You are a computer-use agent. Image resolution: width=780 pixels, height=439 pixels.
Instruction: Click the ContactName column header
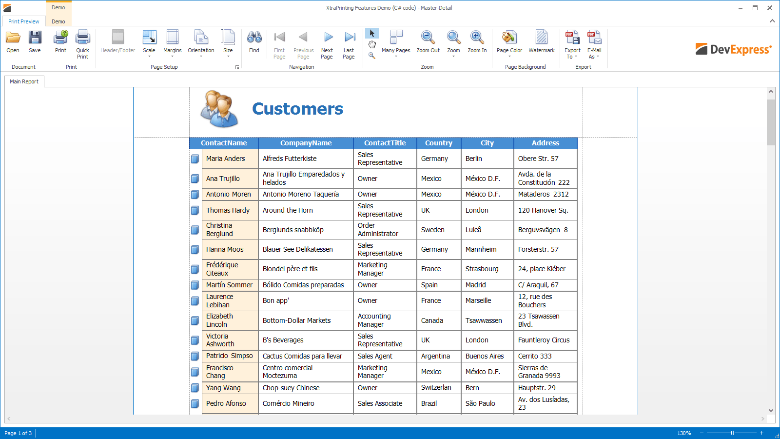point(224,143)
